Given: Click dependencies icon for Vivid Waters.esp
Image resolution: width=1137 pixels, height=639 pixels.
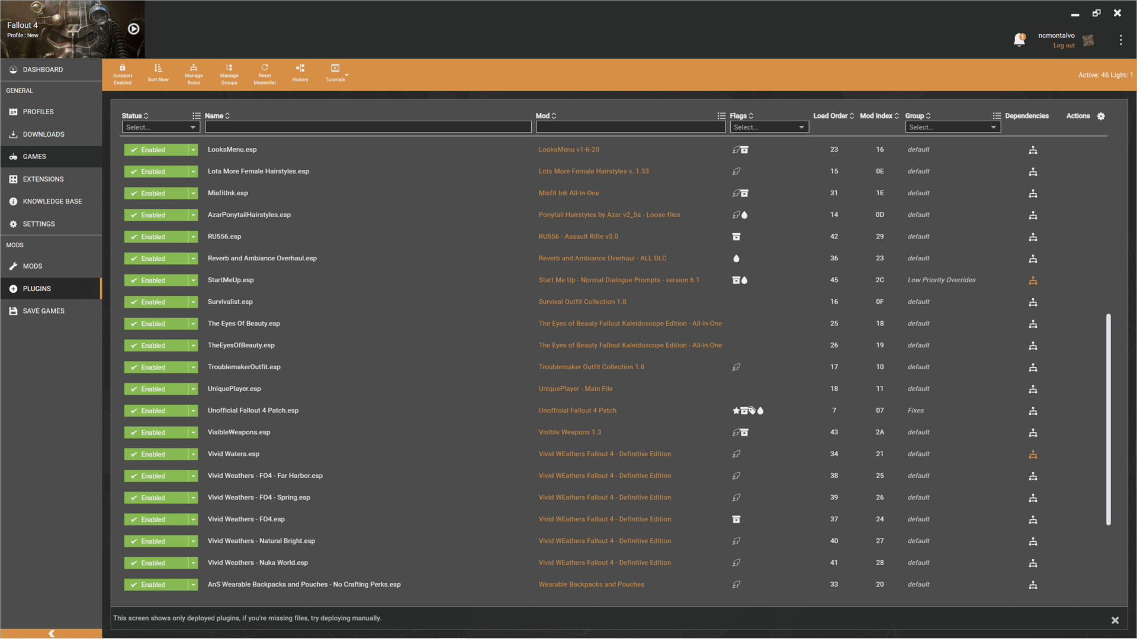Looking at the screenshot, I should click(1033, 454).
